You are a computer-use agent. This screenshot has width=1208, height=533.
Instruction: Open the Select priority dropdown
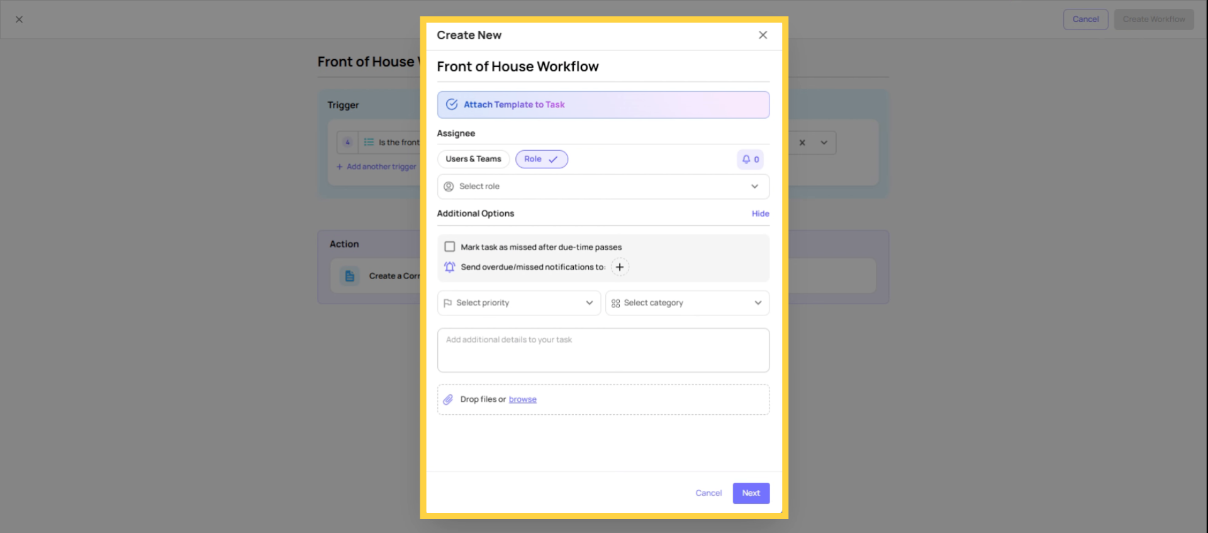[x=518, y=303]
